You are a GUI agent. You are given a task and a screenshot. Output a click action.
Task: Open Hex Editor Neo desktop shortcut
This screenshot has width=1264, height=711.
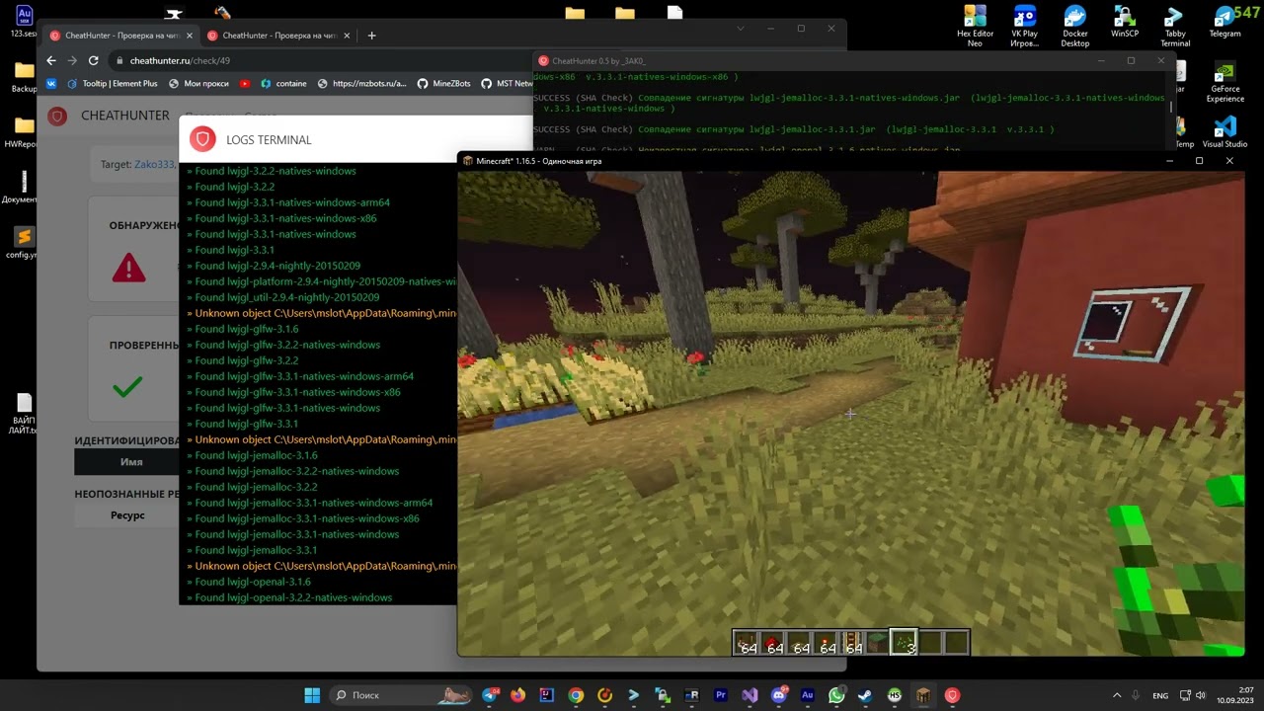point(975,26)
